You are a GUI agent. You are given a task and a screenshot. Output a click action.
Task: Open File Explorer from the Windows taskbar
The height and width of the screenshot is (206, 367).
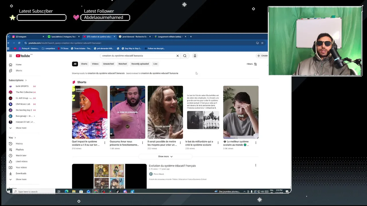click(x=74, y=192)
